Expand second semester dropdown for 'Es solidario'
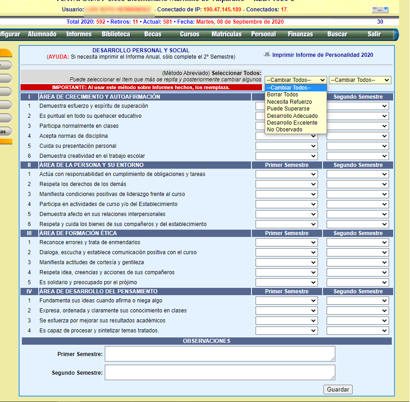410x402 pixels. pyautogui.click(x=358, y=282)
